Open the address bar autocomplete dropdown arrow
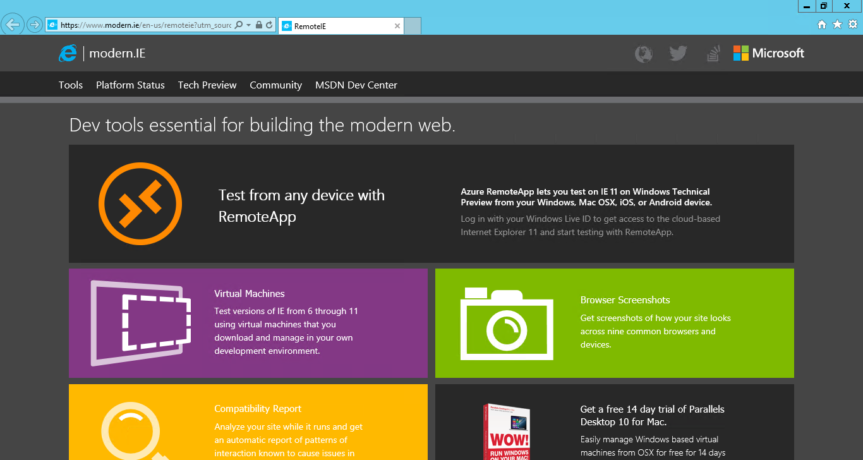Image resolution: width=863 pixels, height=460 pixels. coord(248,25)
